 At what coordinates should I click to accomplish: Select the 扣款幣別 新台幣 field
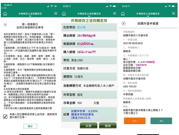(89, 27)
